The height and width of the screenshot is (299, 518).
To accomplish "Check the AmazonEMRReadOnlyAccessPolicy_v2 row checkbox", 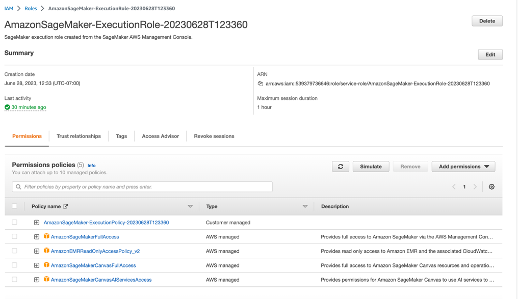I will point(15,251).
